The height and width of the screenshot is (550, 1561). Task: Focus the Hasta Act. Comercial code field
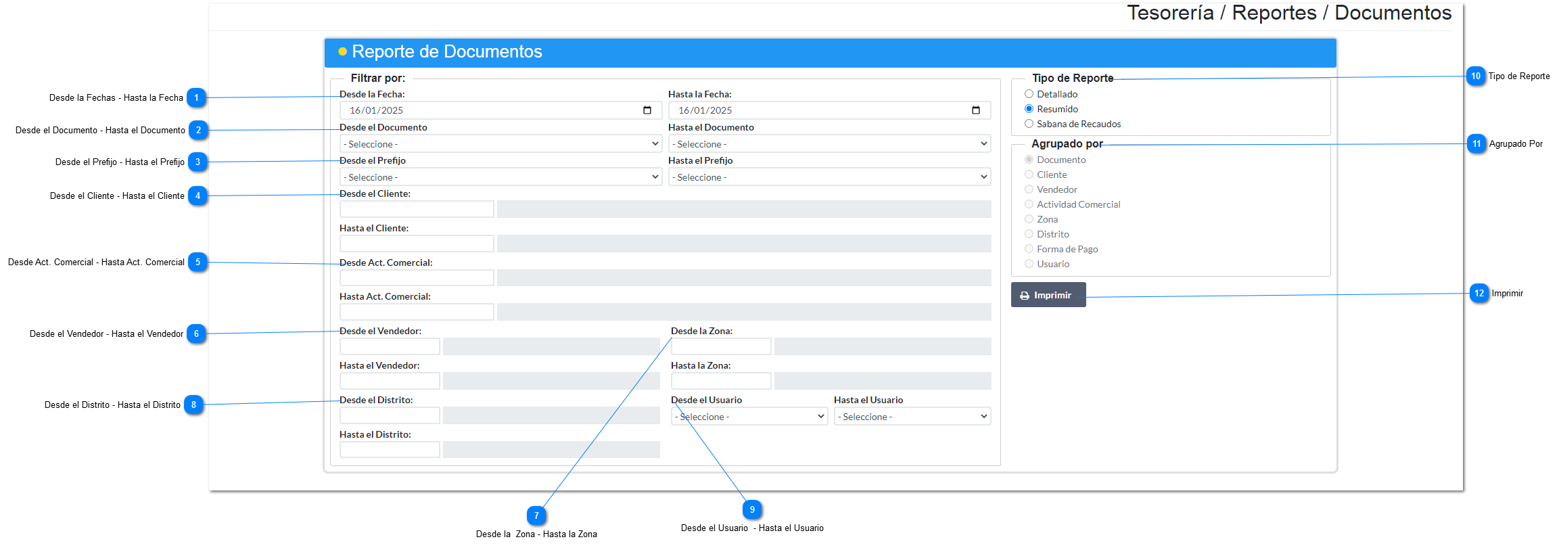(x=417, y=312)
